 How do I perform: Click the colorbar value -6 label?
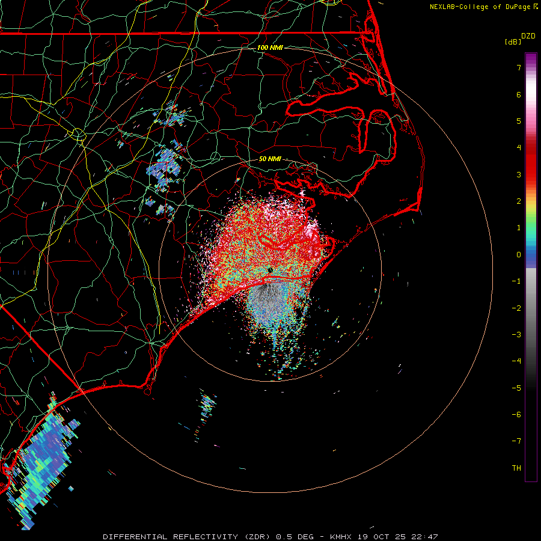click(x=516, y=415)
